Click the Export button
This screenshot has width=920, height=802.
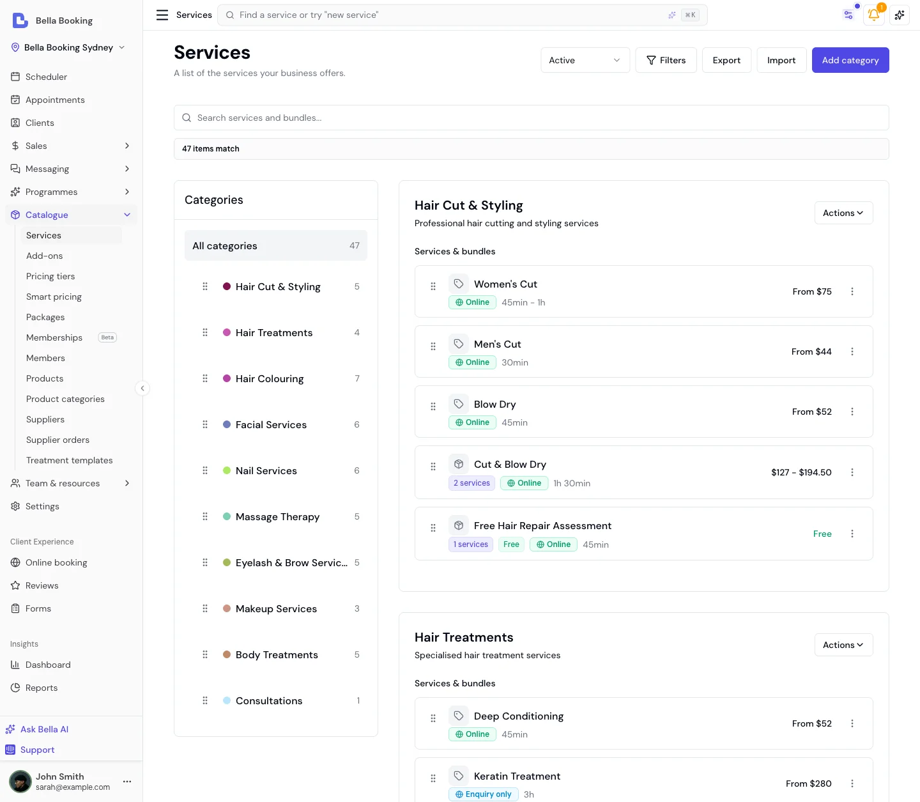click(x=726, y=60)
